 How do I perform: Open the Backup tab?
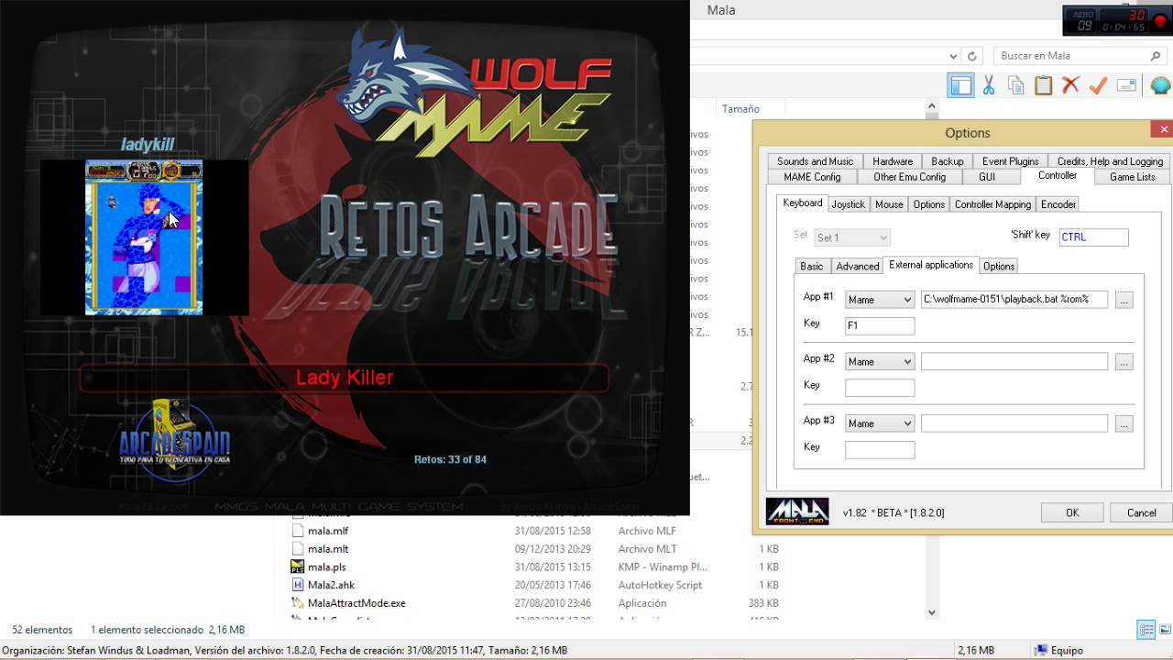(x=948, y=161)
